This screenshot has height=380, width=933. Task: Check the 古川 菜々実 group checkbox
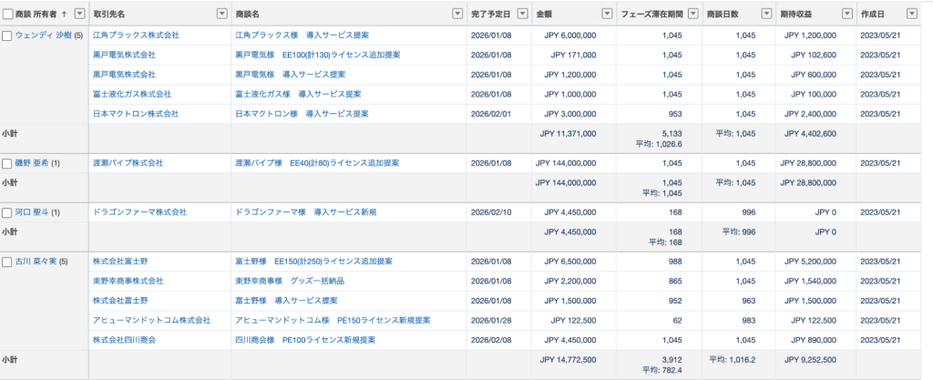(x=7, y=262)
